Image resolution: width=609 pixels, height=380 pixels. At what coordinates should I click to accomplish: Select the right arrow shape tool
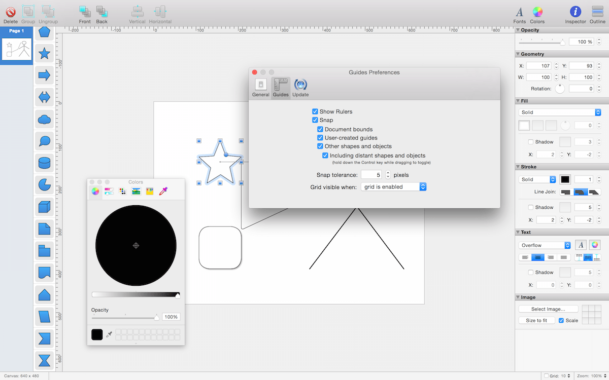pos(45,75)
